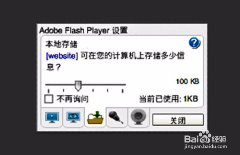Screen dimensions: 240x155
Task: Click the 当前已使用: 1KB usage text
Action: pyautogui.click(x=169, y=99)
